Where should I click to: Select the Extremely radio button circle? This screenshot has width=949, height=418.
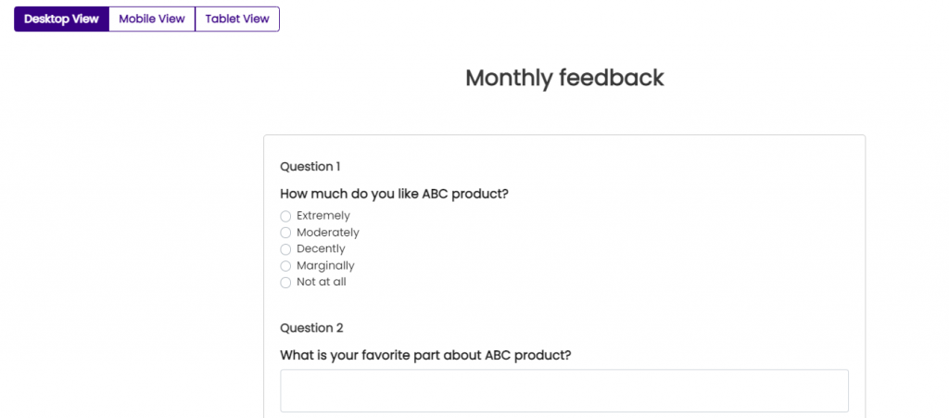(285, 217)
